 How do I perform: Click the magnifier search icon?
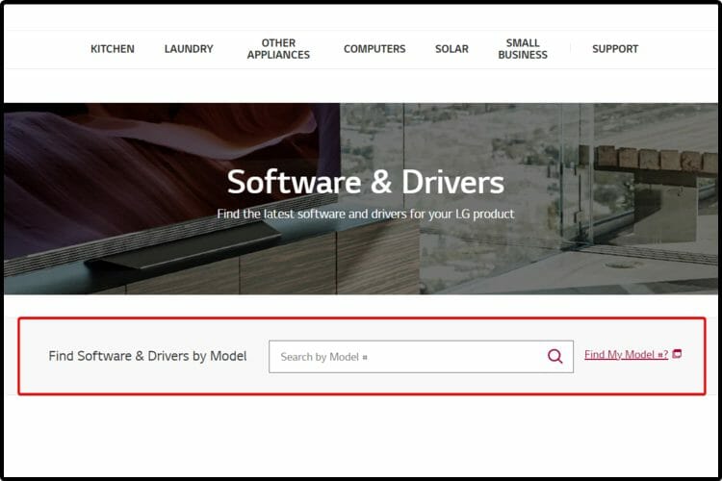point(554,356)
